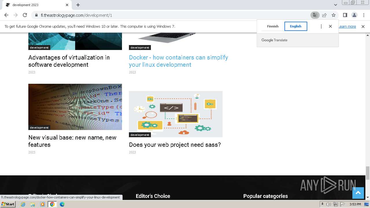Open Advantages of virtualization article
The height and width of the screenshot is (208, 370).
tap(69, 61)
